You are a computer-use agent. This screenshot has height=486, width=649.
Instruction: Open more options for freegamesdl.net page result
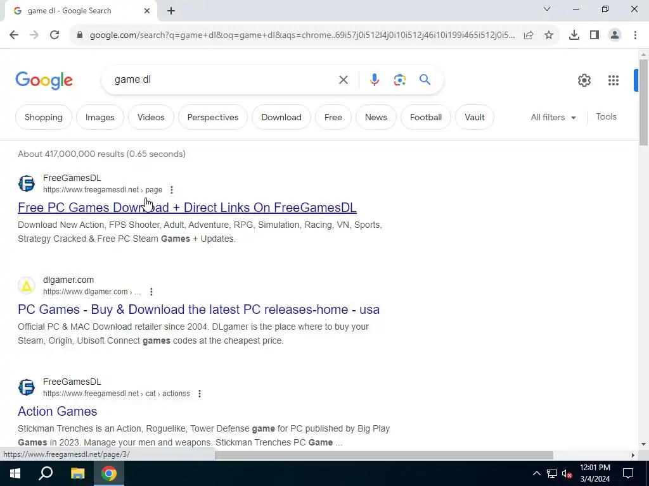tap(172, 190)
